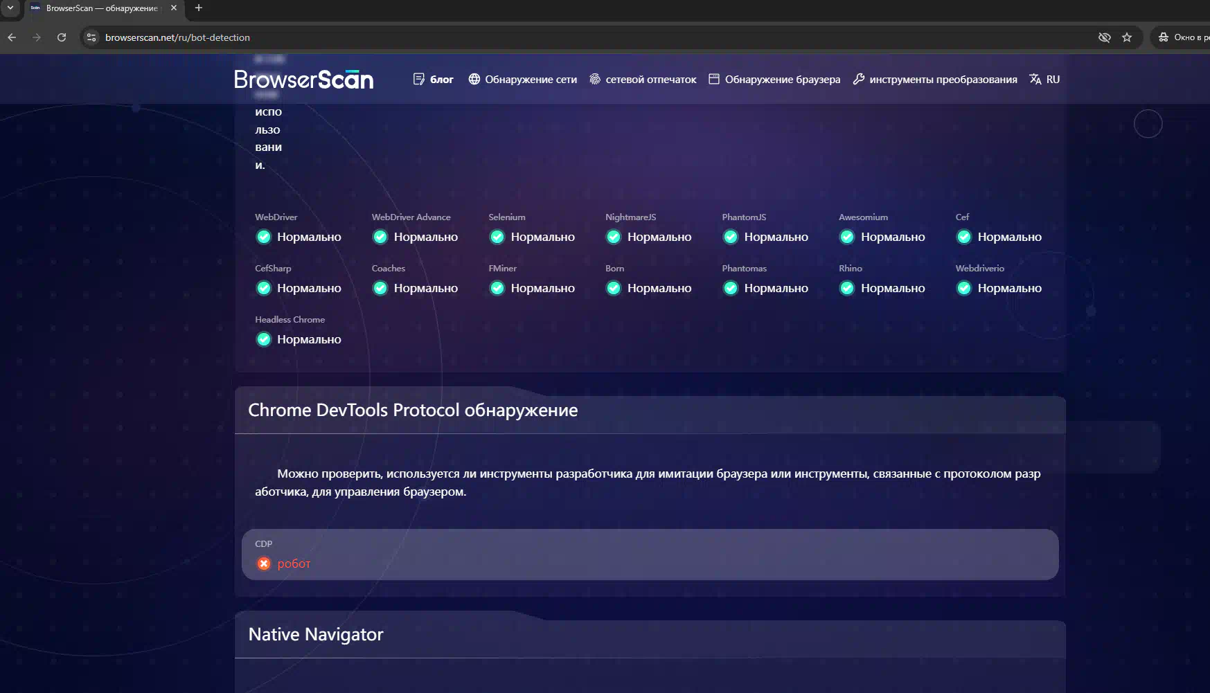Click the Chrome DevTools Protocol обнаружение heading

[413, 411]
